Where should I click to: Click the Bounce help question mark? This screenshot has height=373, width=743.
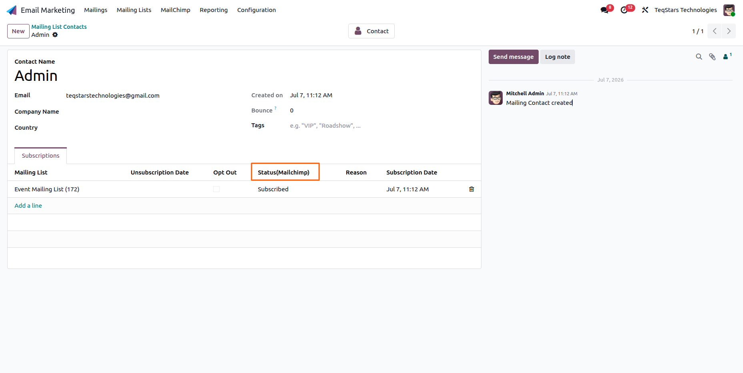[276, 108]
